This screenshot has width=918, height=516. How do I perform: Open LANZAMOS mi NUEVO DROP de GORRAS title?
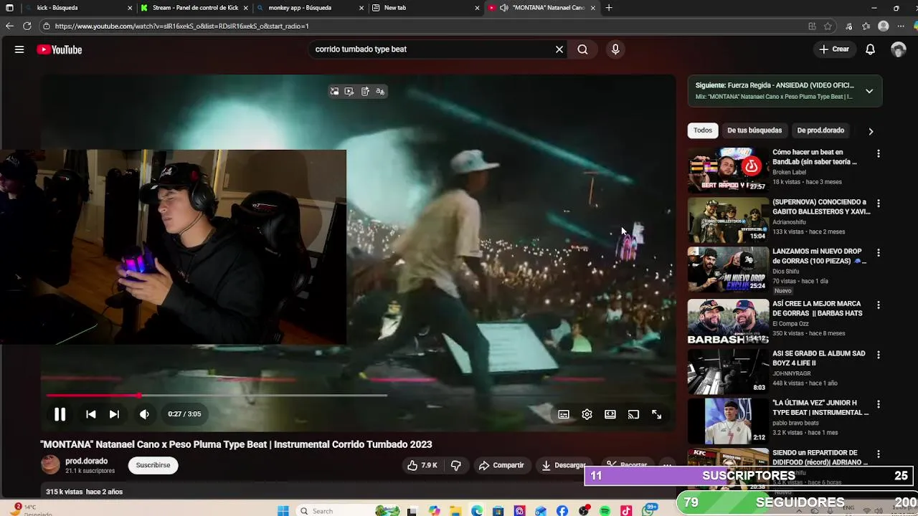click(x=820, y=257)
